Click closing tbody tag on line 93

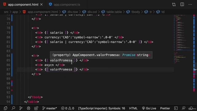(35, 97)
